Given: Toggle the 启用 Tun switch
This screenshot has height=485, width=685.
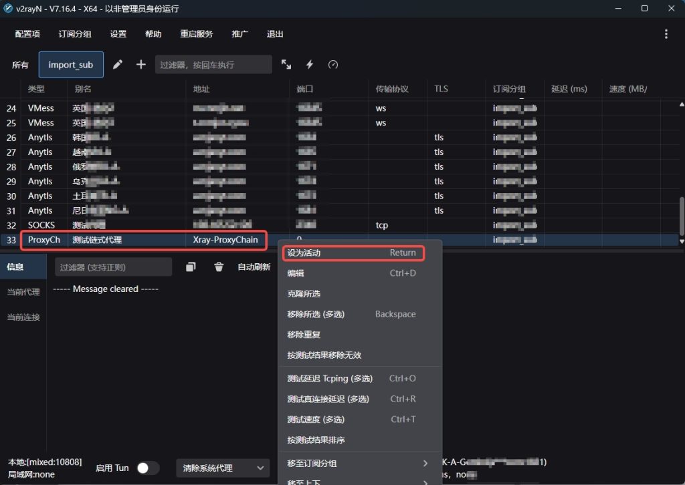Looking at the screenshot, I should [148, 468].
